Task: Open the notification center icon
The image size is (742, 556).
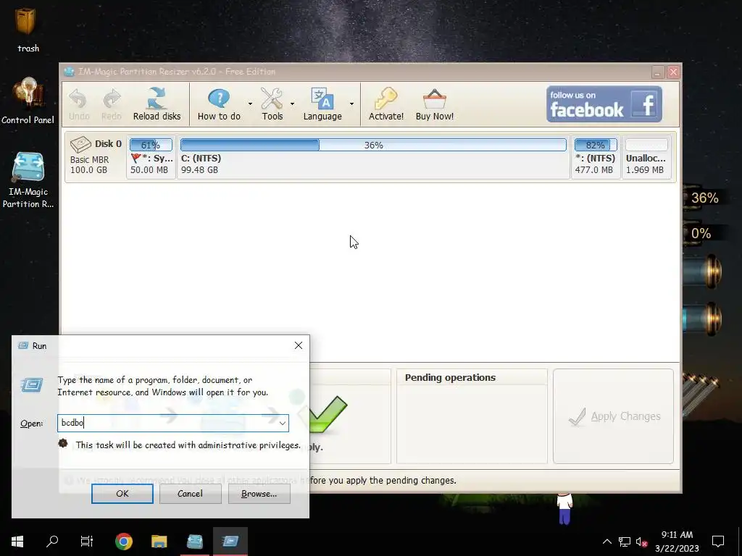Action: point(718,542)
